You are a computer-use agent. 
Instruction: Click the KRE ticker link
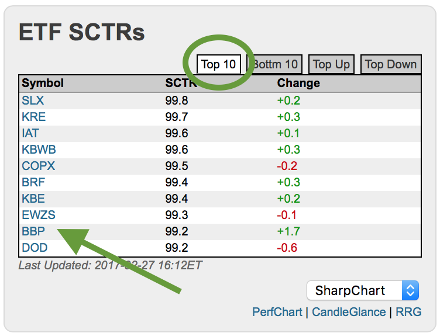click(33, 117)
